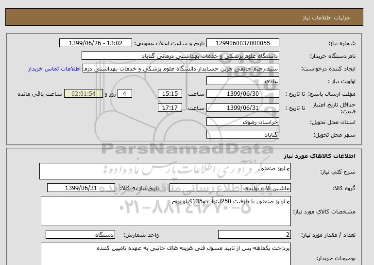
Task: Select the priority field showing عادی
Action: pos(242,81)
